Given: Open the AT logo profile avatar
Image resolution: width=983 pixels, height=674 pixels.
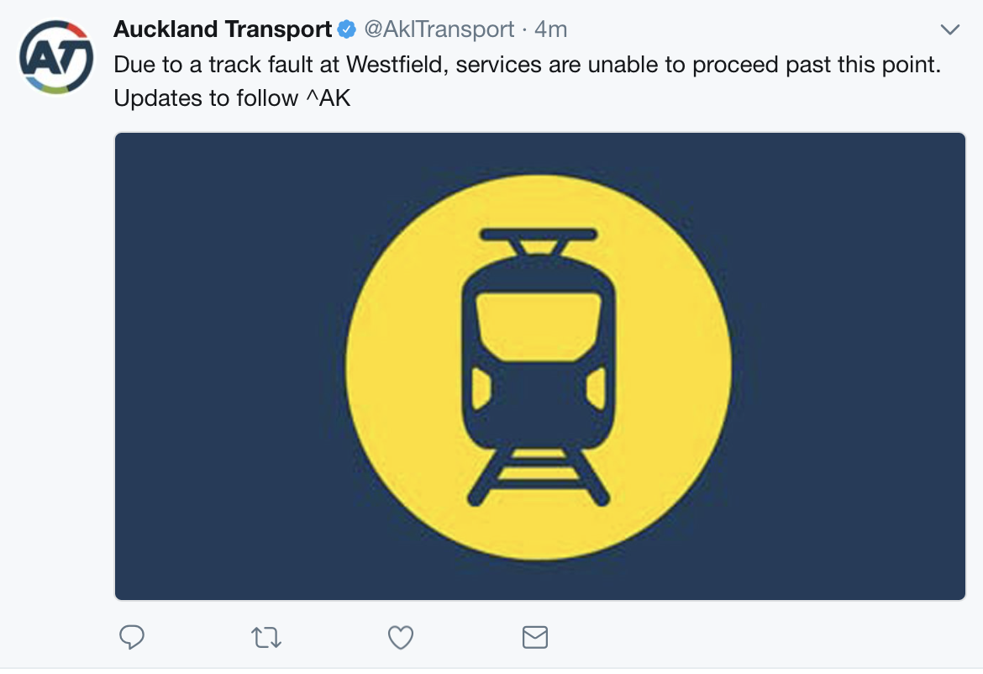Looking at the screenshot, I should click(56, 57).
